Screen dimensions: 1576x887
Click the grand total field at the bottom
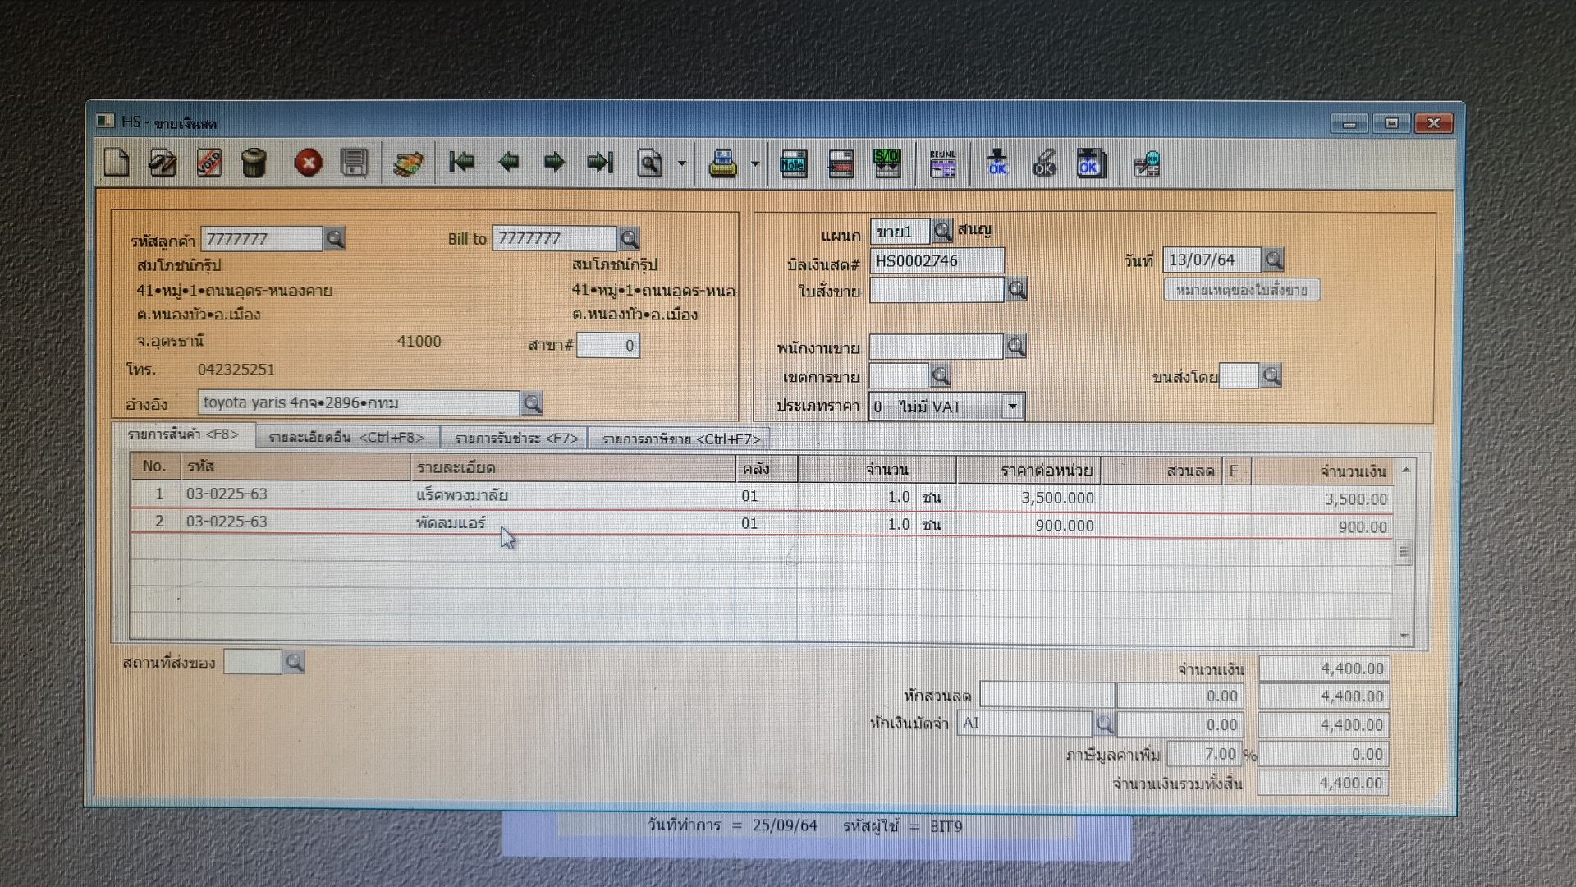[x=1323, y=784]
